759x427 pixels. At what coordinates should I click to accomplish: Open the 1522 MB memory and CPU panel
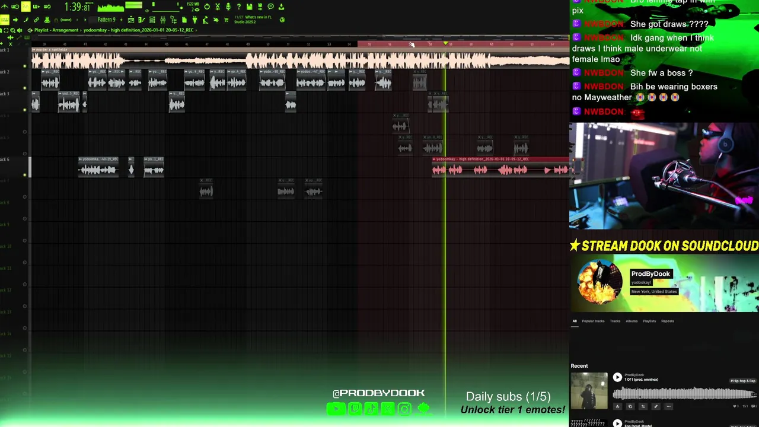[x=193, y=7]
